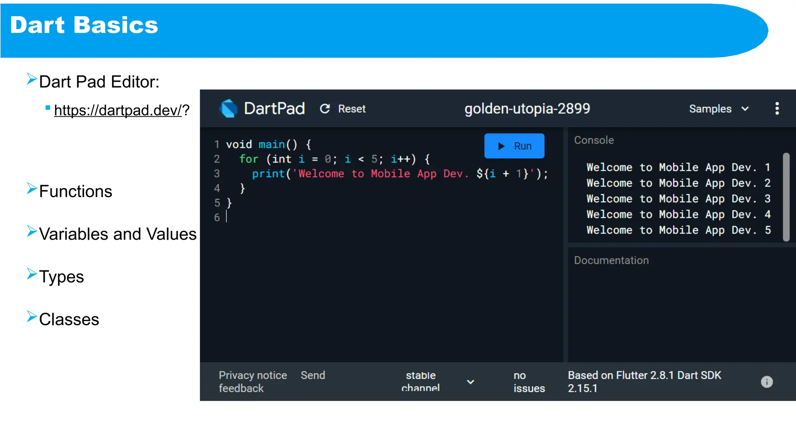Click the no issues status text
The height and width of the screenshot is (447, 796).
pos(529,382)
